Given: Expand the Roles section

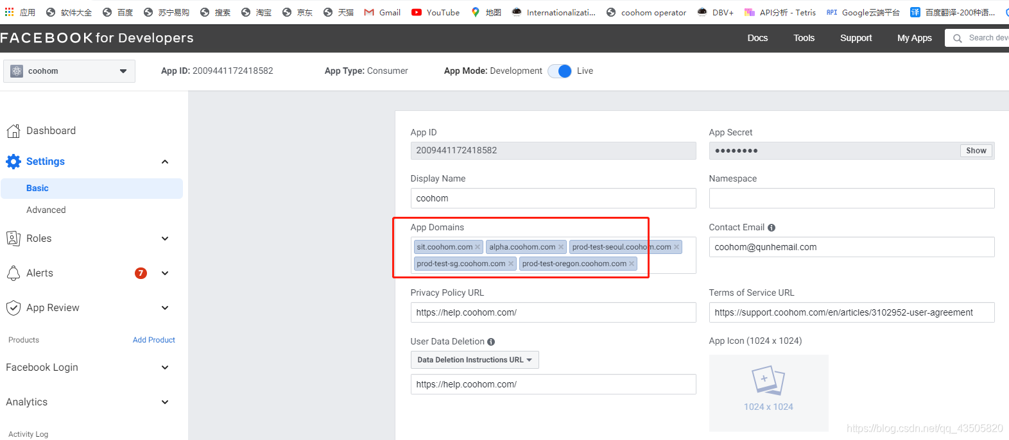Looking at the screenshot, I should click(165, 239).
